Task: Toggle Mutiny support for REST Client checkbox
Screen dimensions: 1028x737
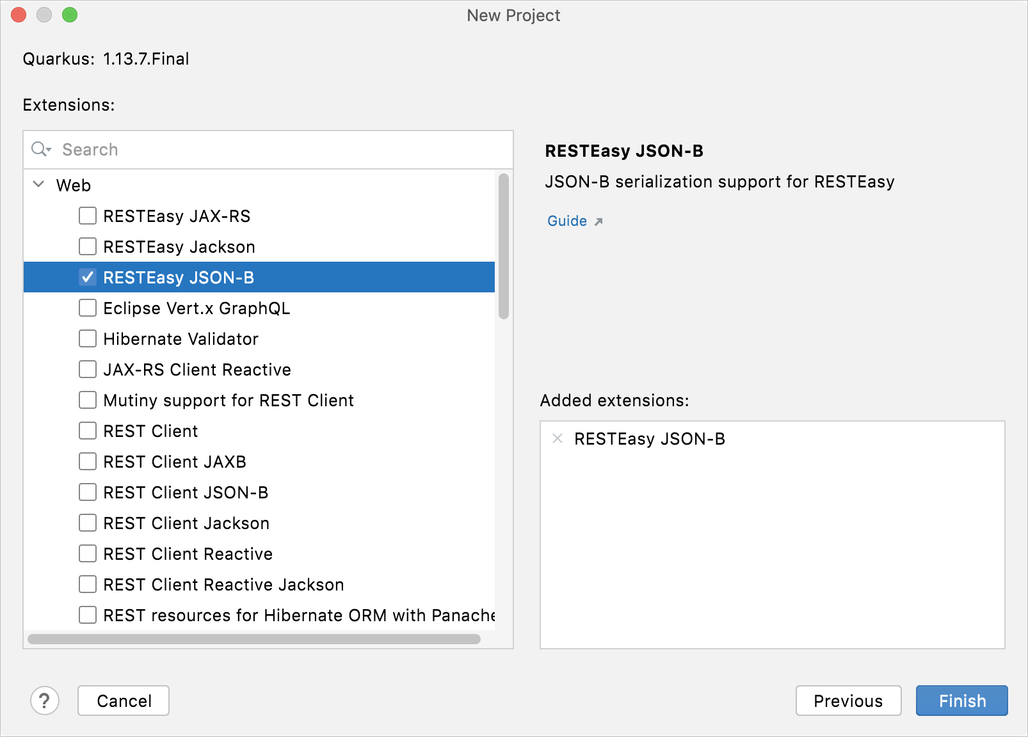Action: (x=88, y=400)
